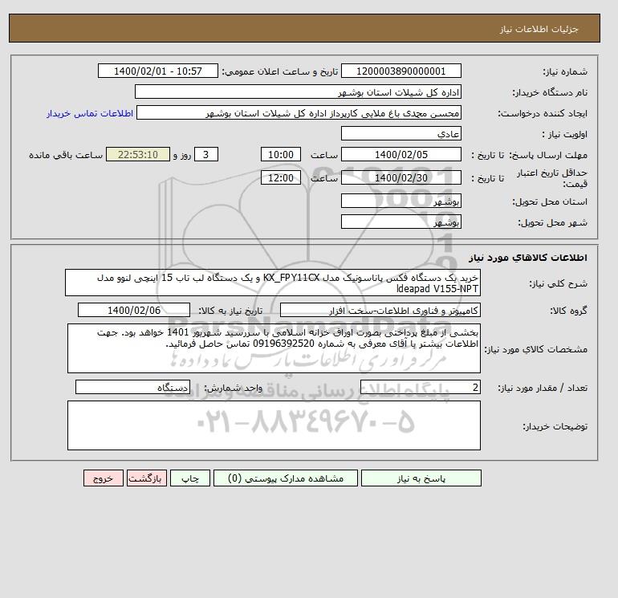Click the جزئیات اطلاعات نیاز header title
Screen dimensions: 618x598
(539, 29)
